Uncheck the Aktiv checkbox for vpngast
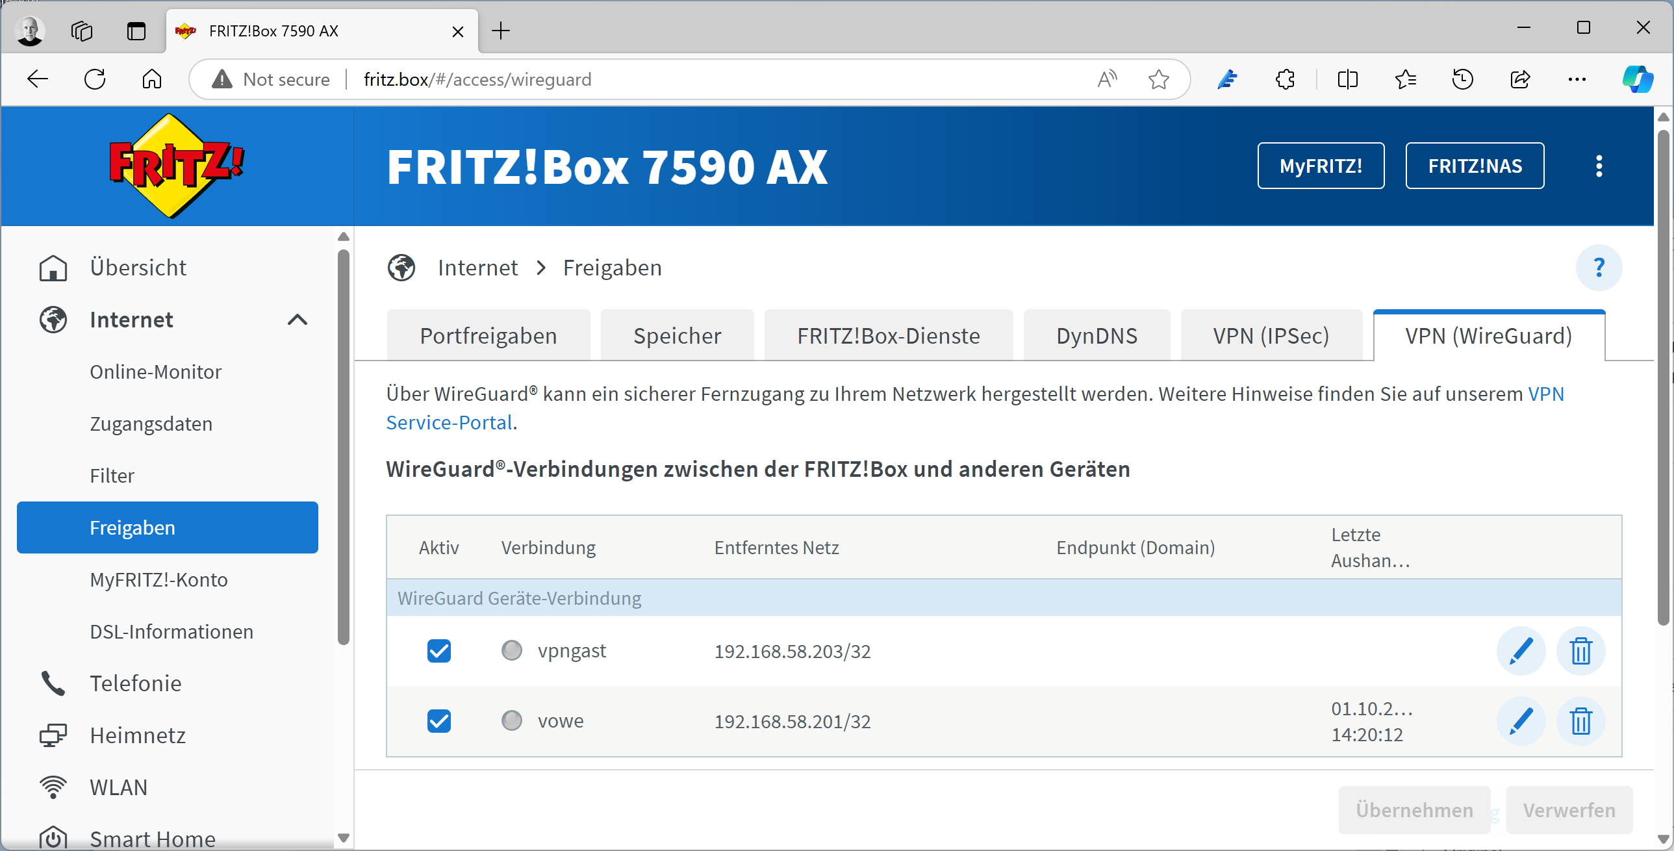1674x851 pixels. 438,651
